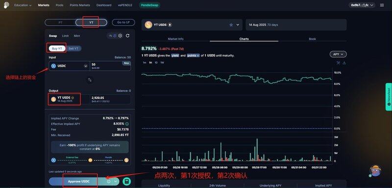This screenshot has height=188, width=392.
Task: Click the USDC token icon in Input
Action: [x=53, y=66]
